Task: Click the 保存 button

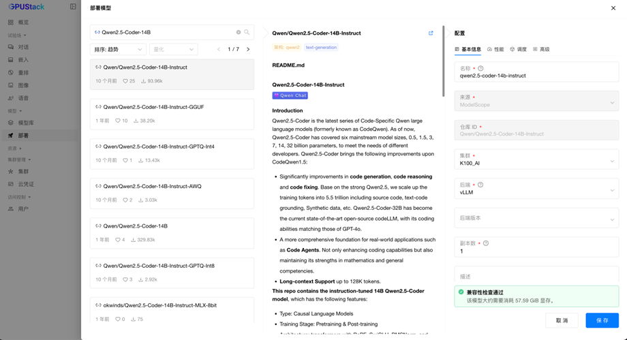Action: coord(602,320)
